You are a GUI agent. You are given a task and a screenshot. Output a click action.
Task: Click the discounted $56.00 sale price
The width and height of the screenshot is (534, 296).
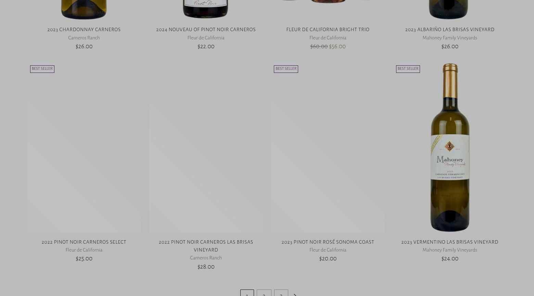(x=337, y=47)
